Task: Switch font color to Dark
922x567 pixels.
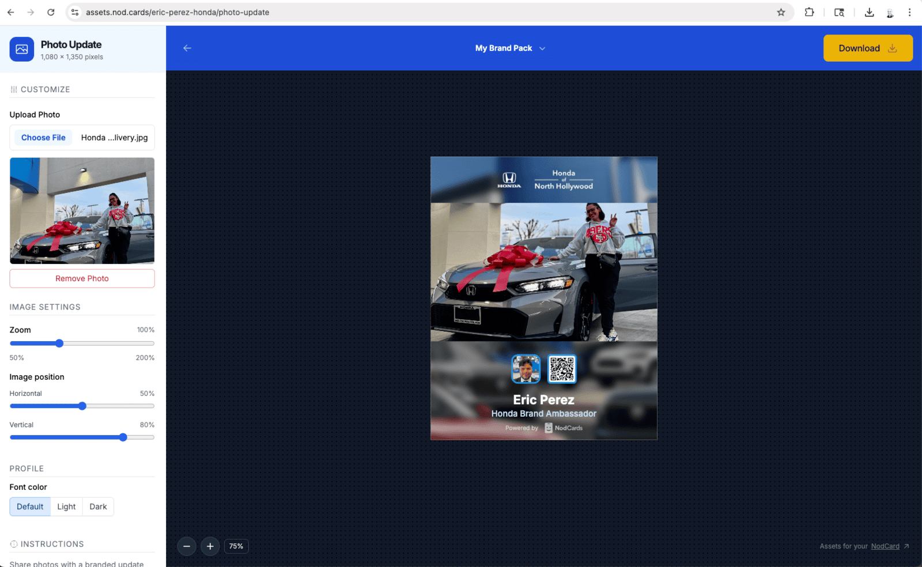Action: [x=98, y=506]
